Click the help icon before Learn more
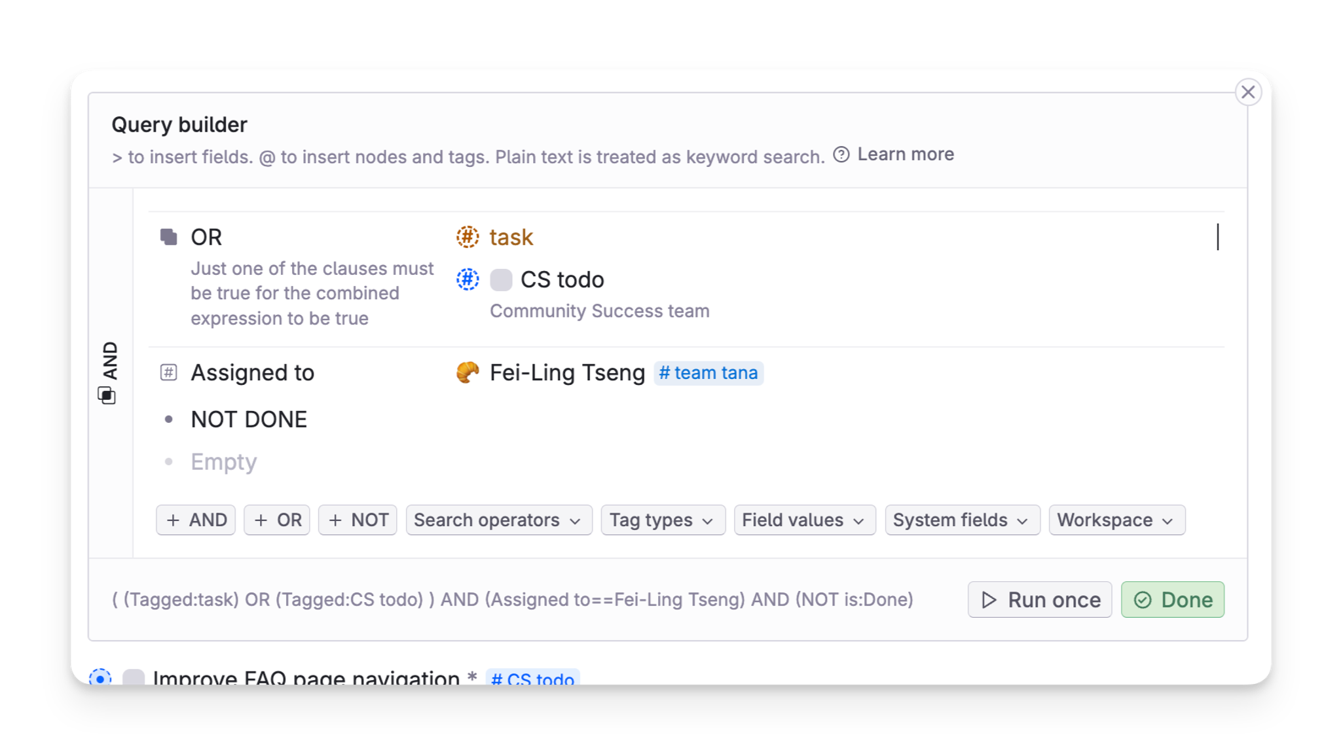The width and height of the screenshot is (1341, 754). 841,154
